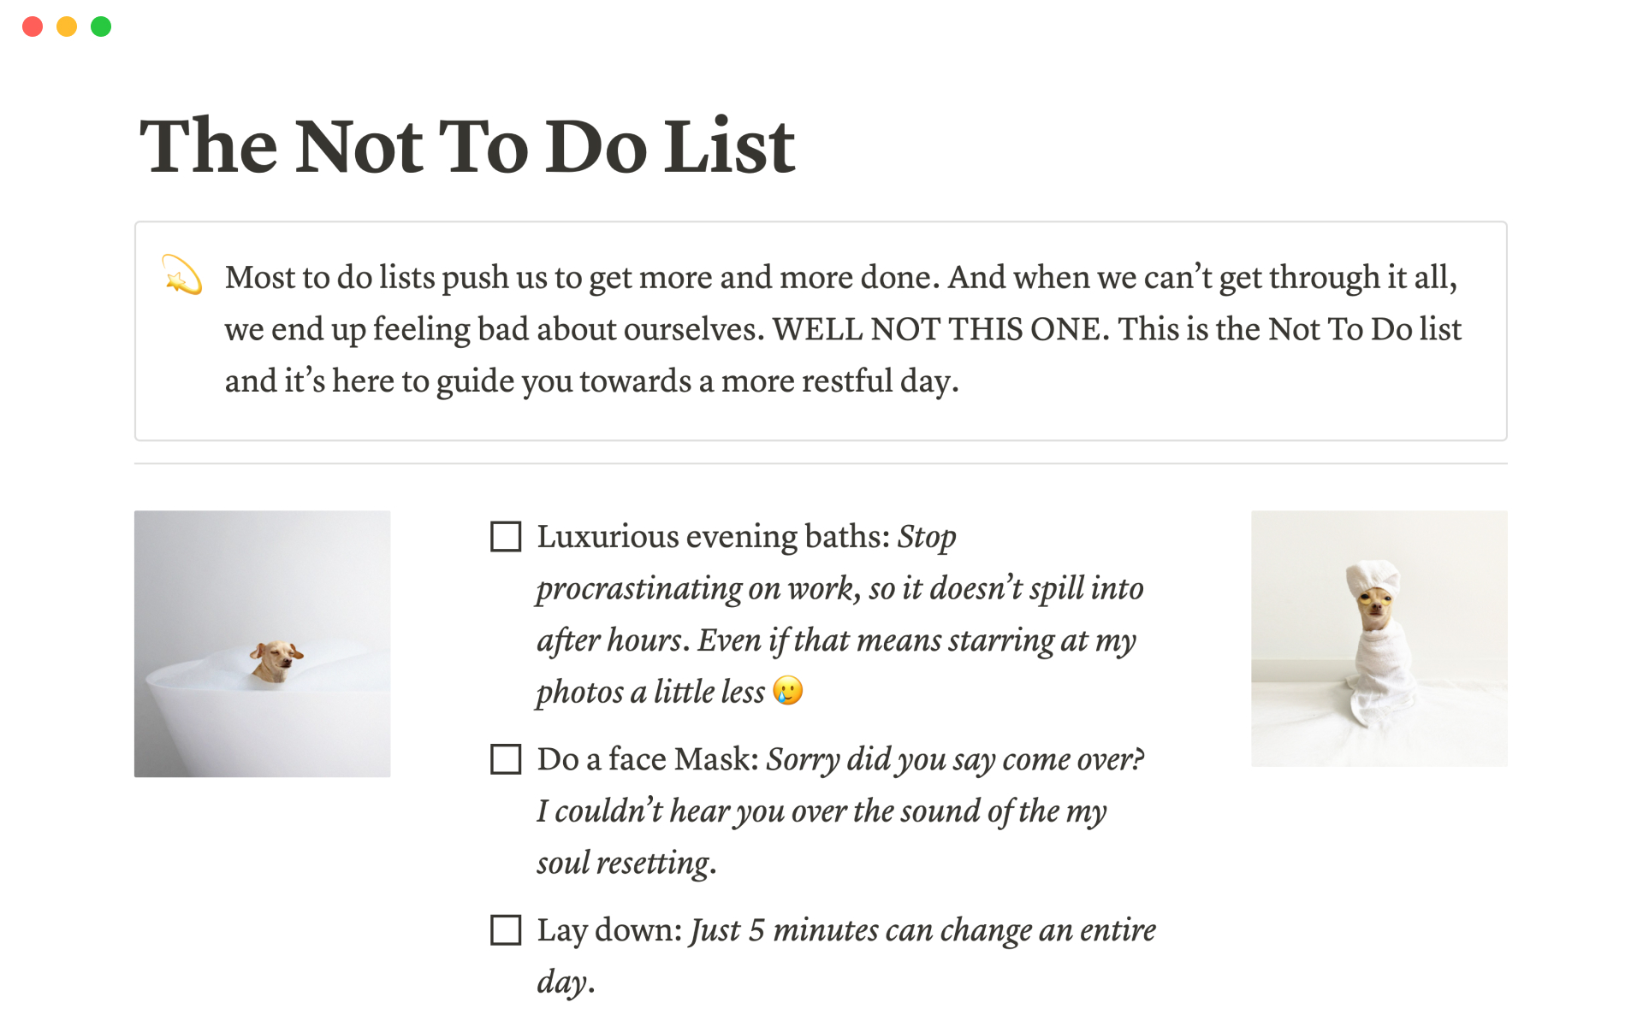Viewport: 1643px width, 1026px height.
Task: Click the Luxurious evening baths label text
Action: (714, 537)
